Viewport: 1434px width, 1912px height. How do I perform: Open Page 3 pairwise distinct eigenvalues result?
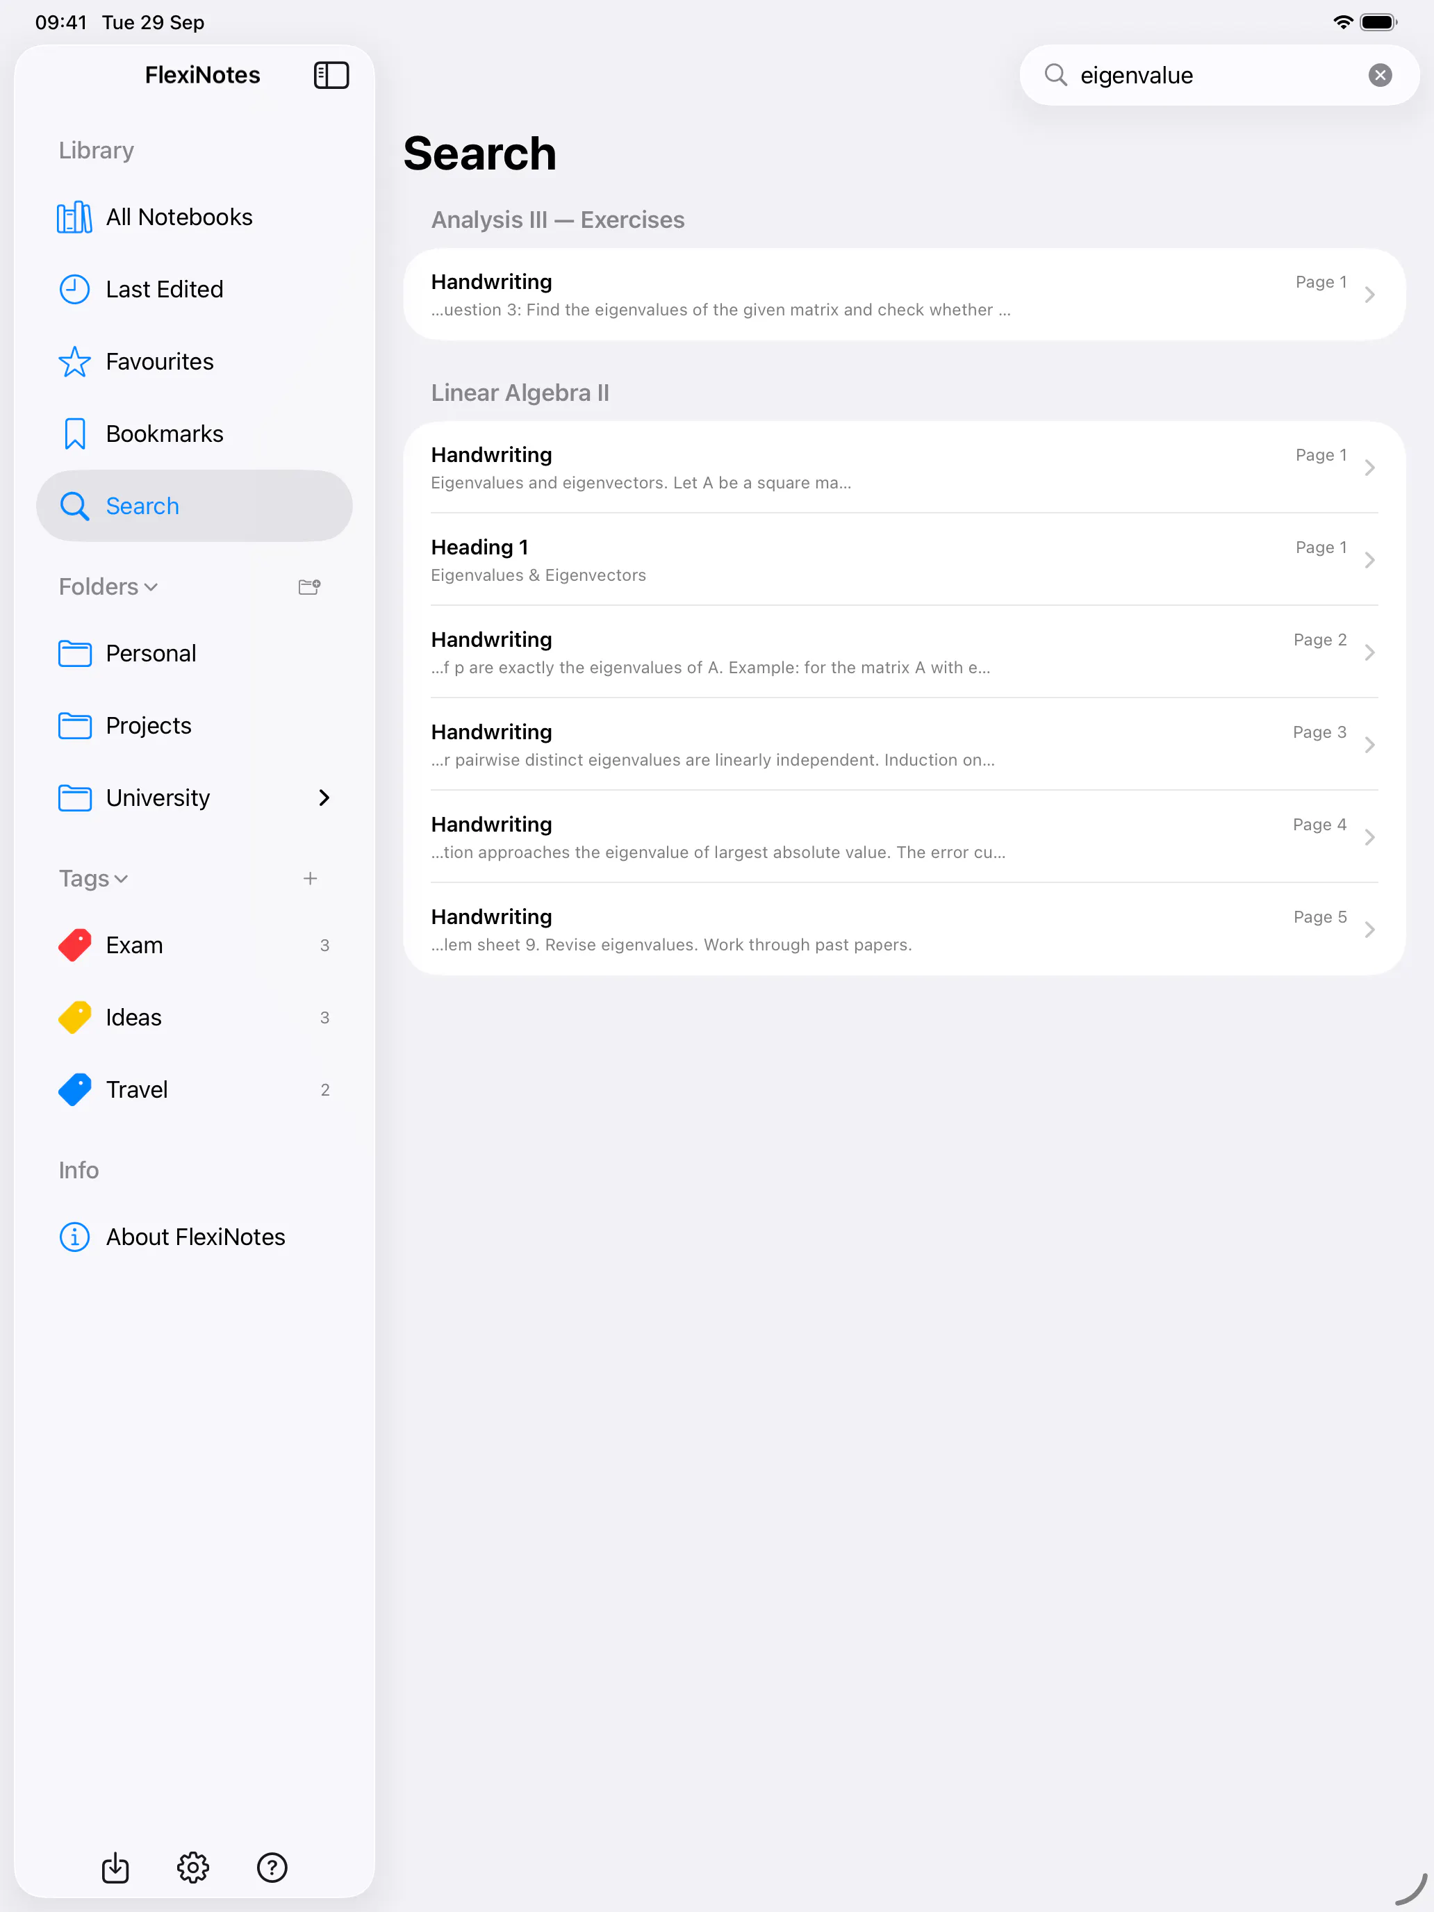904,745
